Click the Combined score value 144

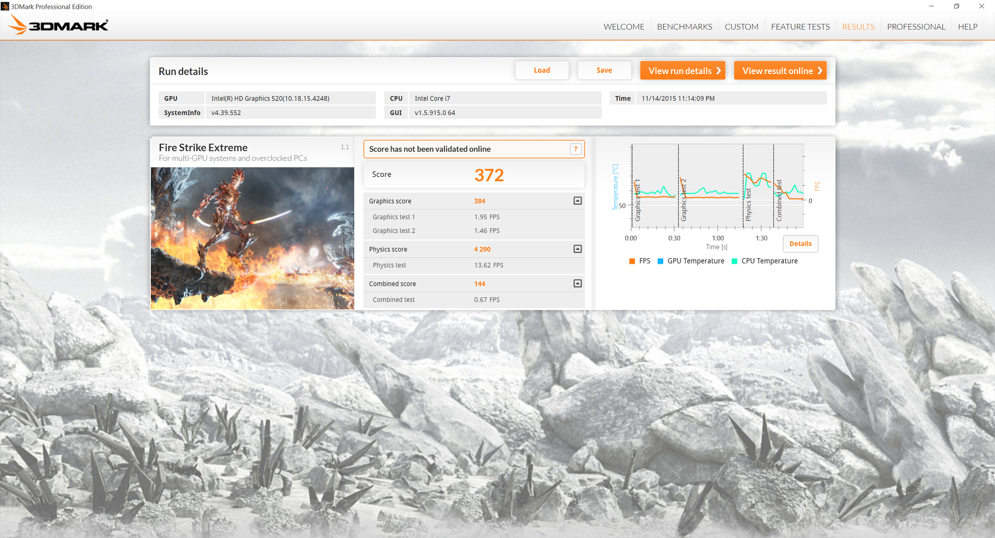pyautogui.click(x=479, y=284)
